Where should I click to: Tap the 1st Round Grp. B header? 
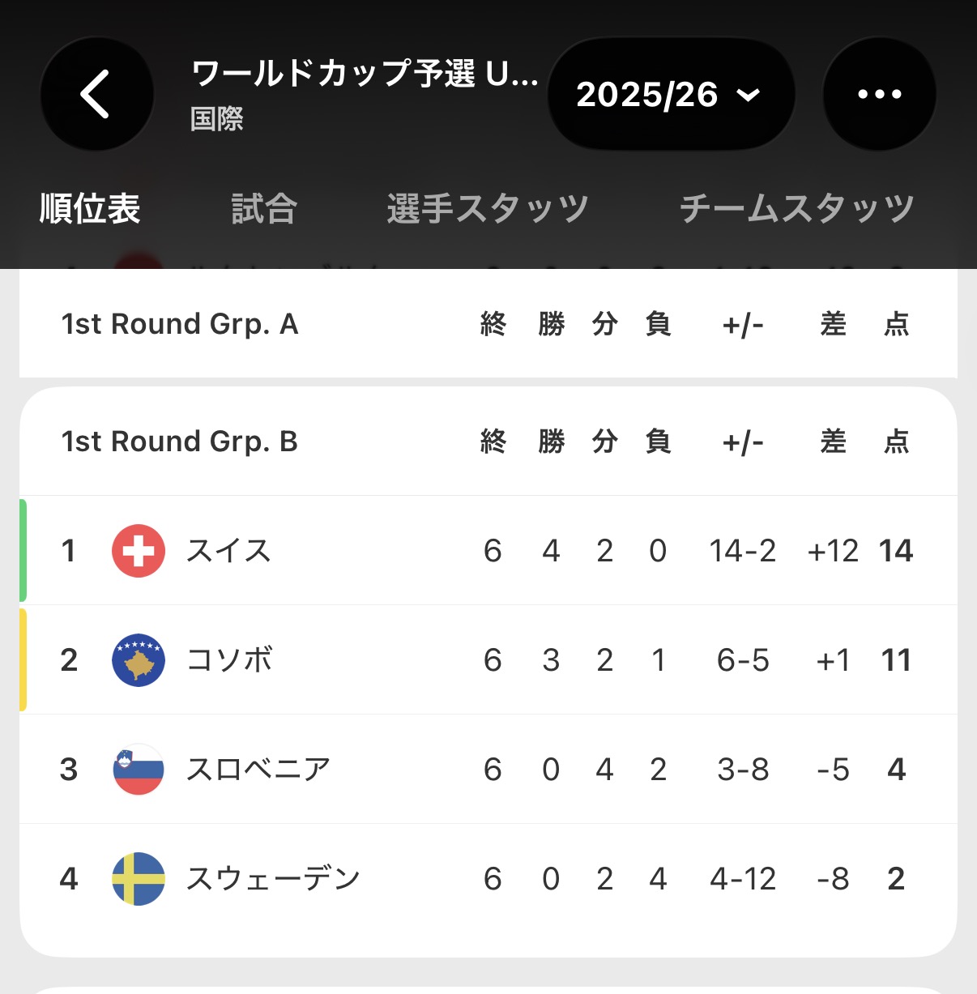180,442
